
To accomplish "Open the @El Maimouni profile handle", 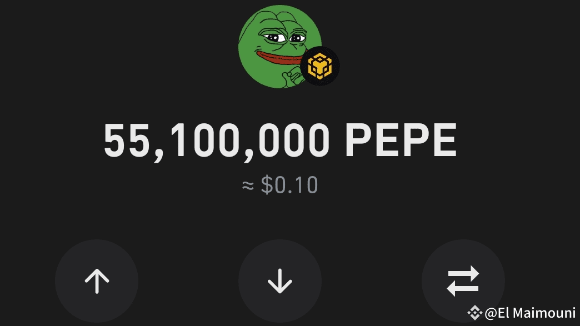I will point(529,313).
